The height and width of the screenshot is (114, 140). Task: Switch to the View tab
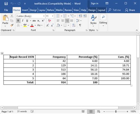point(76,10)
